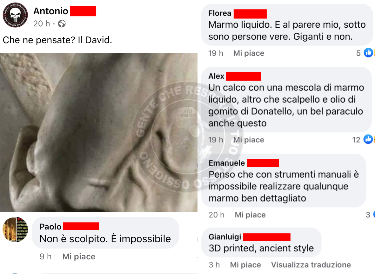Image resolution: width=375 pixels, height=274 pixels.
Task: Click the public globe privacy icon
Action: [62, 24]
